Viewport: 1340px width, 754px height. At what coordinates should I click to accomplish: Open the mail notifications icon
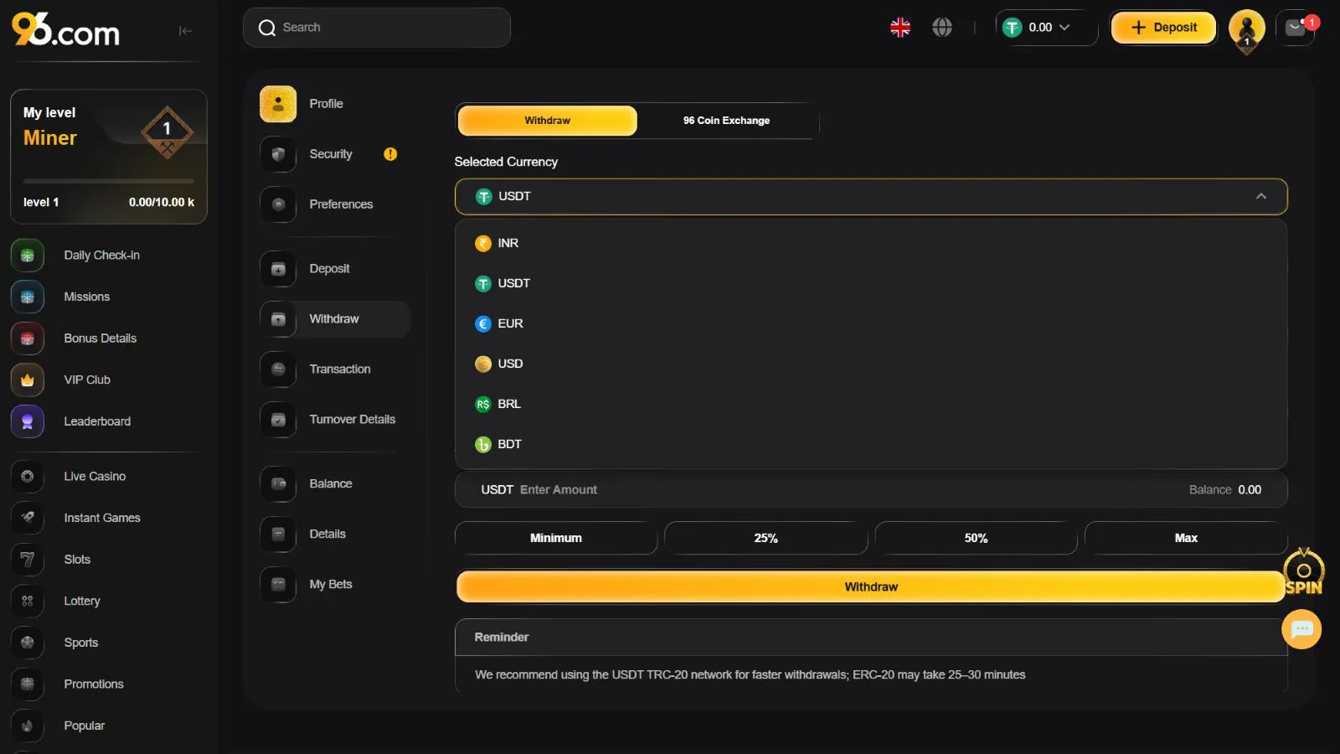(x=1296, y=28)
